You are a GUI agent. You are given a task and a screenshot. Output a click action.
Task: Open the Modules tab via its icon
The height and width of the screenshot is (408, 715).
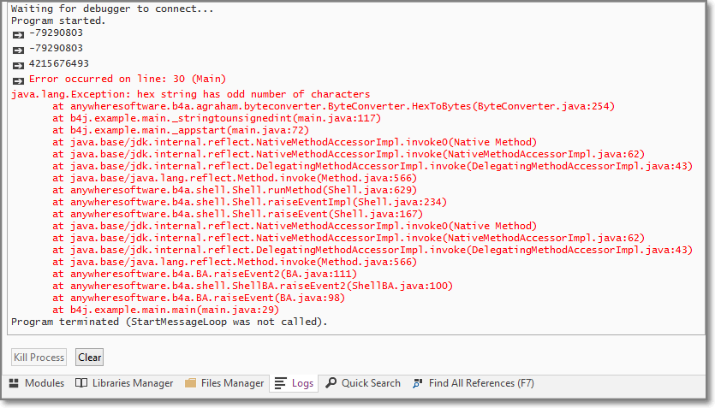pyautogui.click(x=15, y=383)
